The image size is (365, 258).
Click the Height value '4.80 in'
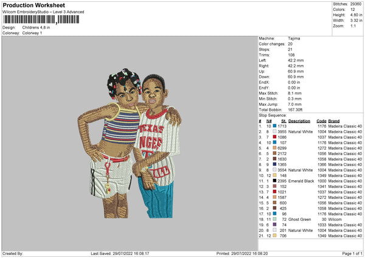[x=356, y=15]
